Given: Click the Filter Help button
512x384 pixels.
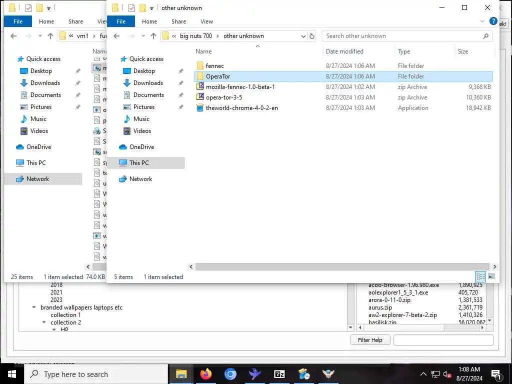Looking at the screenshot, I should point(370,340).
